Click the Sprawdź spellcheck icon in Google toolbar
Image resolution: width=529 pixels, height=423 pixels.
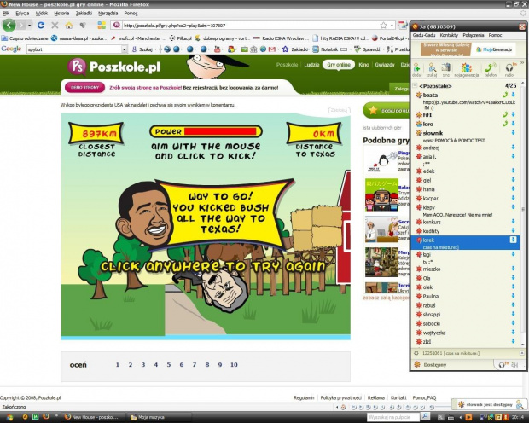click(358, 49)
